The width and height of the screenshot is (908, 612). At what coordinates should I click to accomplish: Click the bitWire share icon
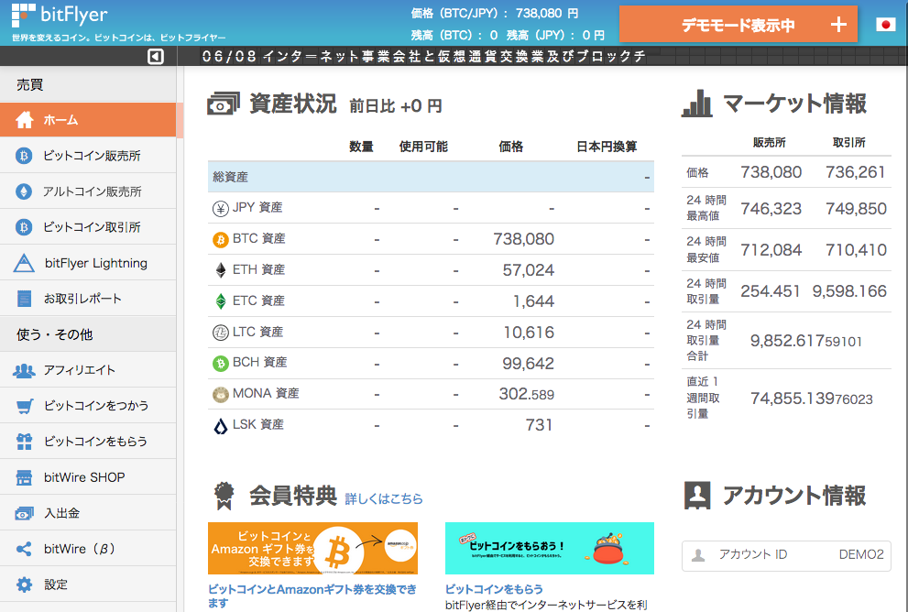click(x=24, y=549)
